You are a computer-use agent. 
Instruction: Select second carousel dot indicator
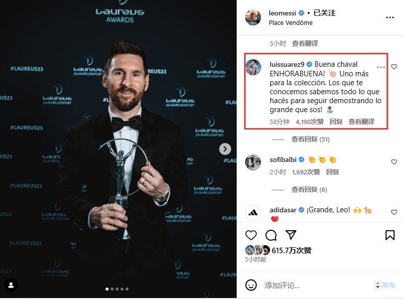pos(112,289)
